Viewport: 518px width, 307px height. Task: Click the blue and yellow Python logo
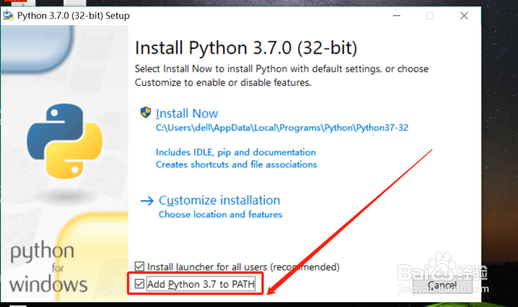65,141
